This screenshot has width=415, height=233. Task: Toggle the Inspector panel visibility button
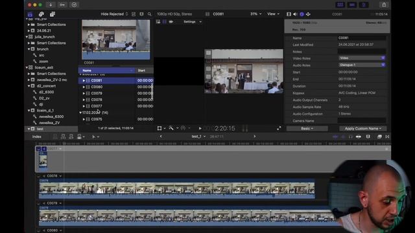[364, 5]
